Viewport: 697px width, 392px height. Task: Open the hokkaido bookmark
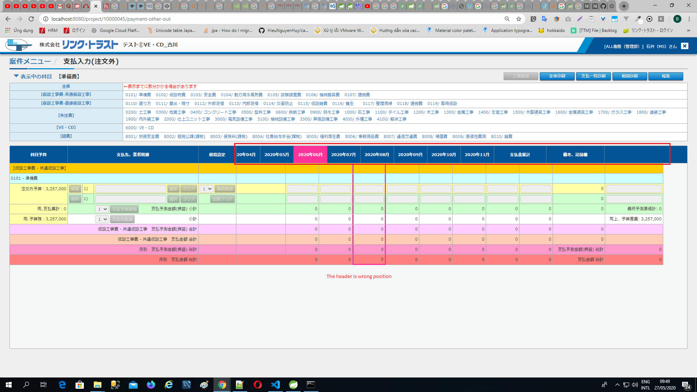552,30
